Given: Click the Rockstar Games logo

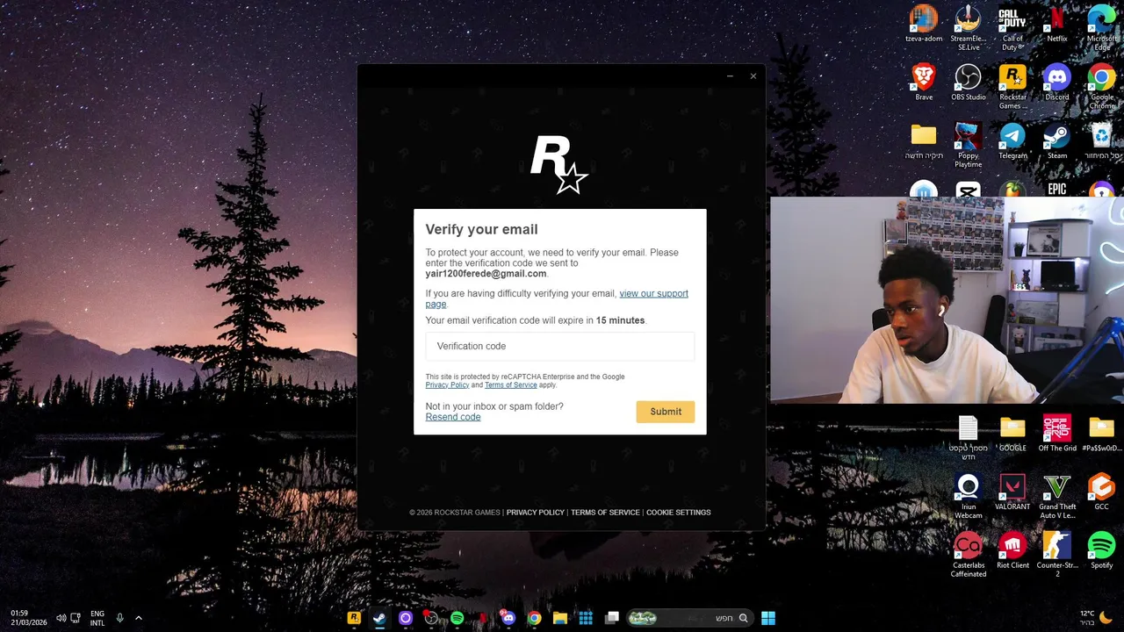Looking at the screenshot, I should pos(559,164).
